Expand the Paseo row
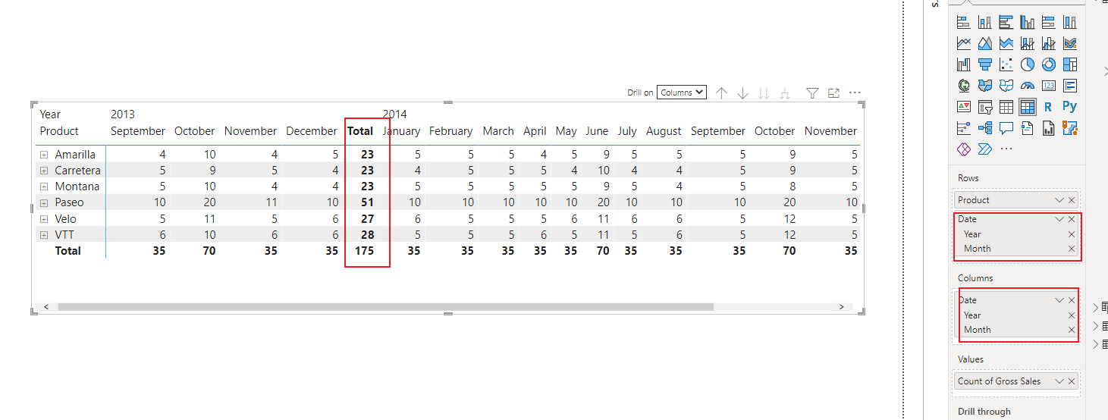This screenshot has width=1108, height=420. click(x=44, y=203)
